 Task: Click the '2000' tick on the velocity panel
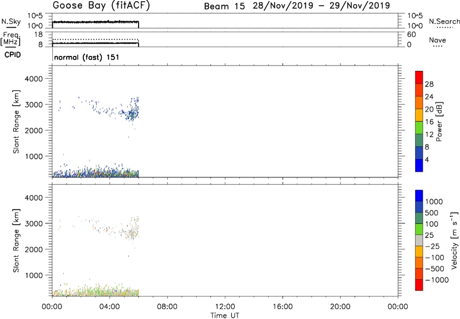pyautogui.click(x=33, y=249)
